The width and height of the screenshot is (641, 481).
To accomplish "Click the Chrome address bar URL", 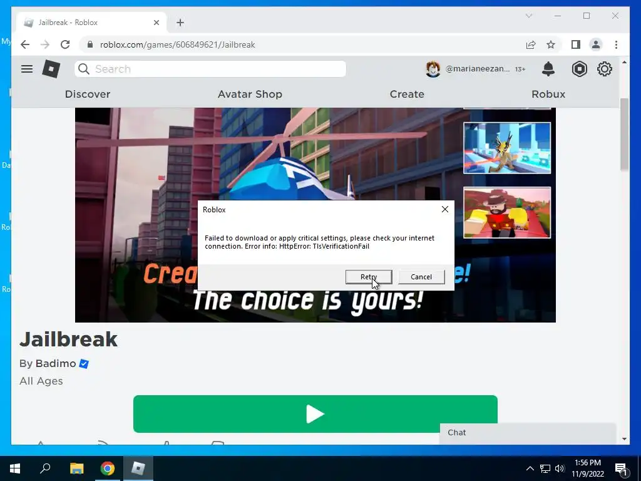I will pyautogui.click(x=177, y=44).
